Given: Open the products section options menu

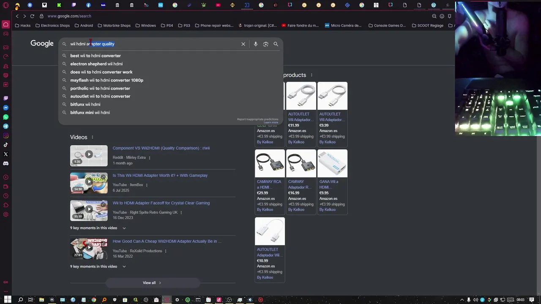Looking at the screenshot, I should 311,75.
